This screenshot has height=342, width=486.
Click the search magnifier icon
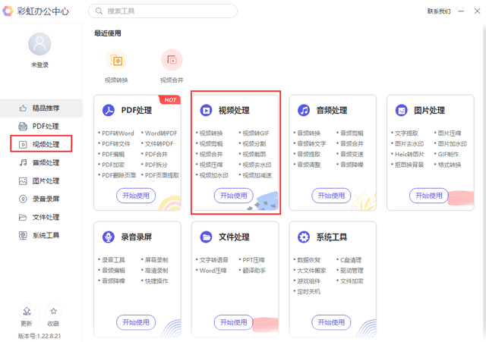99,11
